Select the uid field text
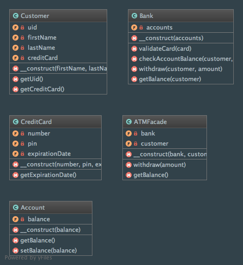The image size is (243, 265). tap(32, 27)
